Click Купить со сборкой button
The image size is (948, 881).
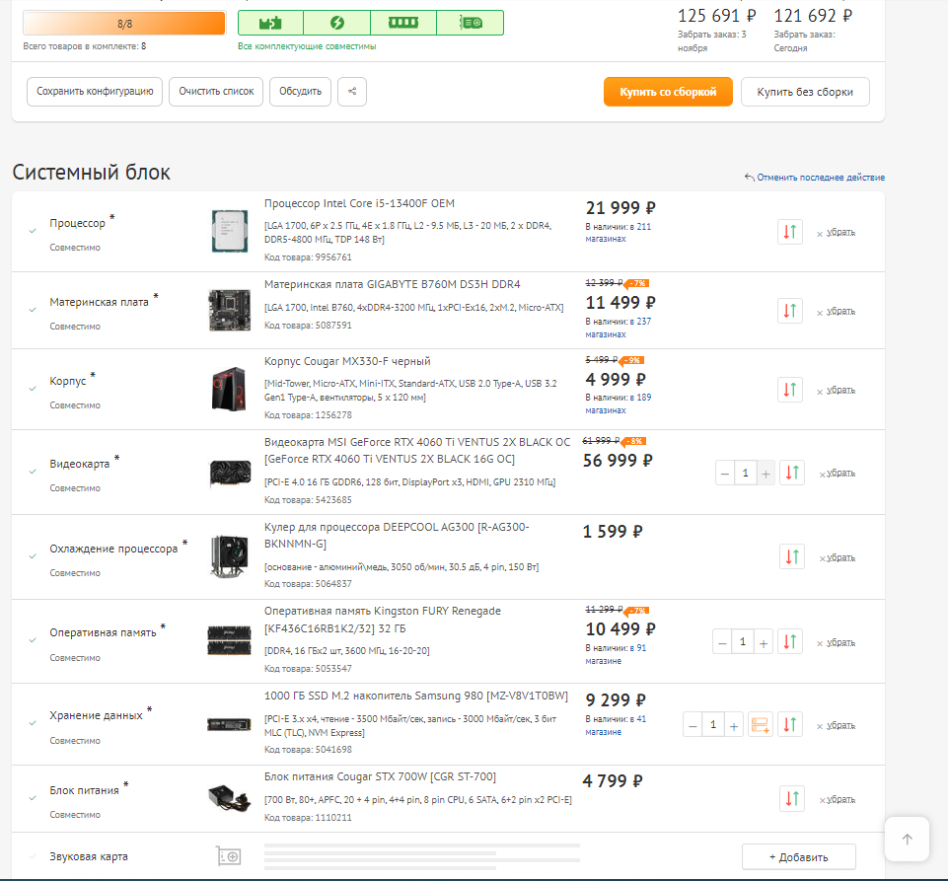coord(668,92)
